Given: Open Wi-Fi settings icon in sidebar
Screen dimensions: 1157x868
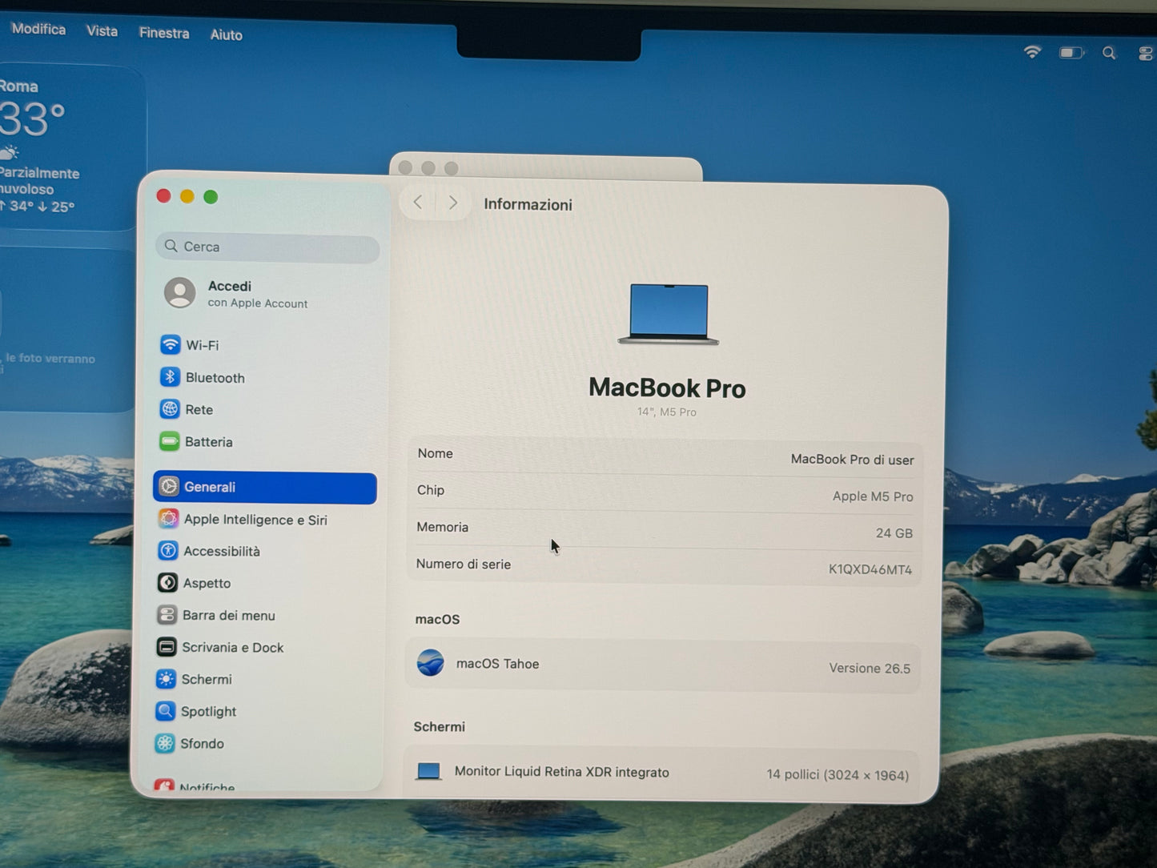Looking at the screenshot, I should (170, 345).
